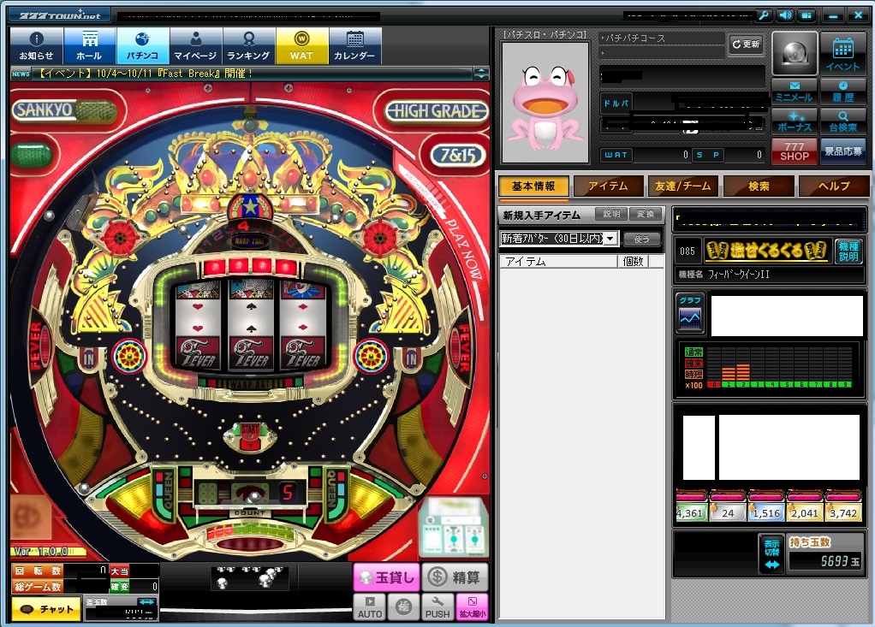Open the イベント event button

point(842,54)
